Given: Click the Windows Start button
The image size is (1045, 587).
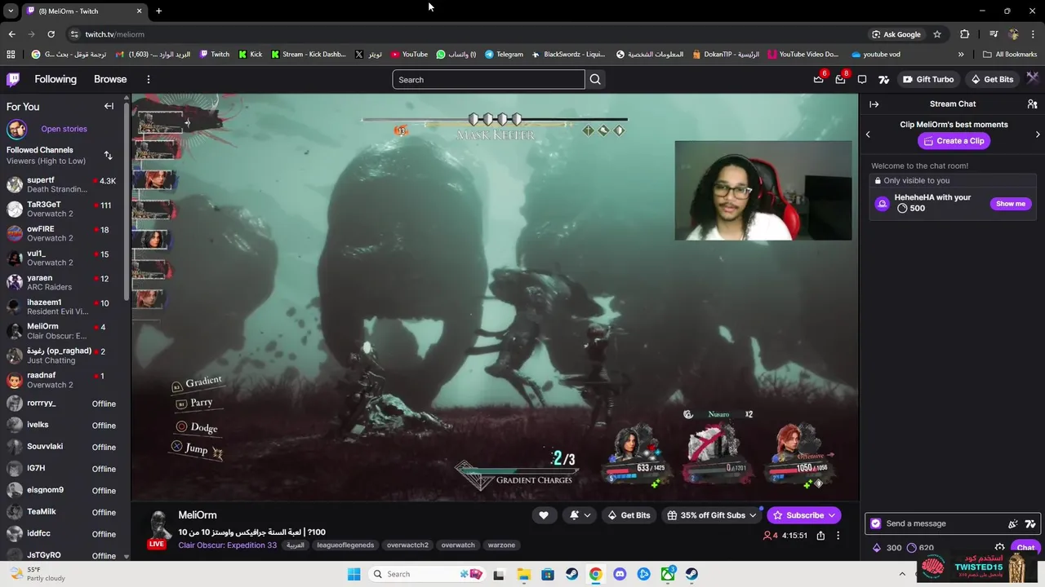Looking at the screenshot, I should coord(354,574).
